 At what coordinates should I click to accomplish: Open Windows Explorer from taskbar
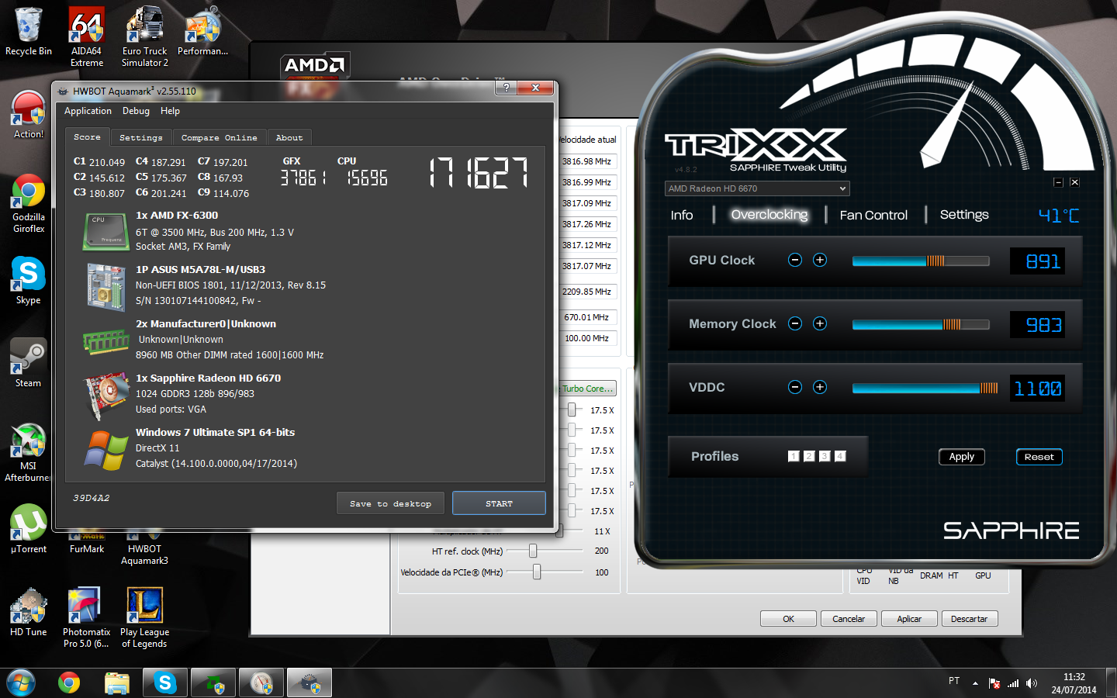pyautogui.click(x=117, y=682)
